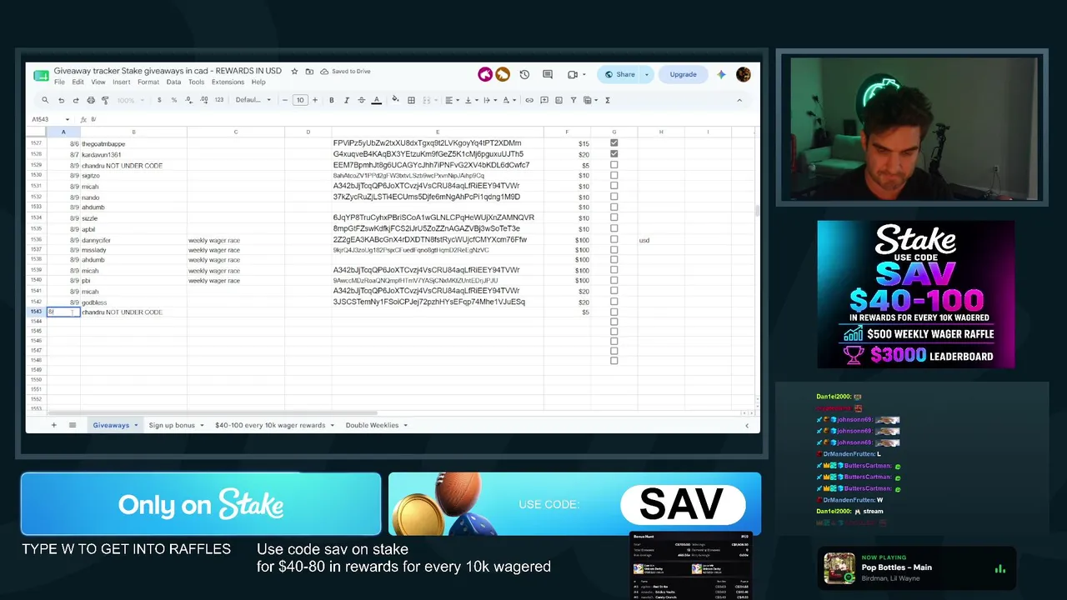This screenshot has width=1067, height=600.
Task: Open the Insert menu
Action: 121,82
